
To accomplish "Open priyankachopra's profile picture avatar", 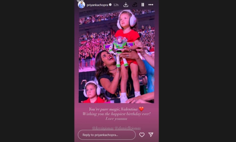I will (81, 5).
